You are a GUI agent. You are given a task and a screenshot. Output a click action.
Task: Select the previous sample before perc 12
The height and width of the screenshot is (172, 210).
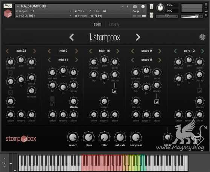tap(175, 51)
